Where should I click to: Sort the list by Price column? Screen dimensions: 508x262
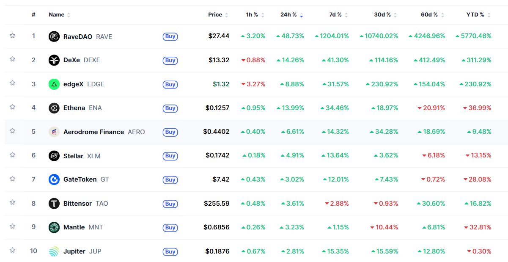pos(215,15)
